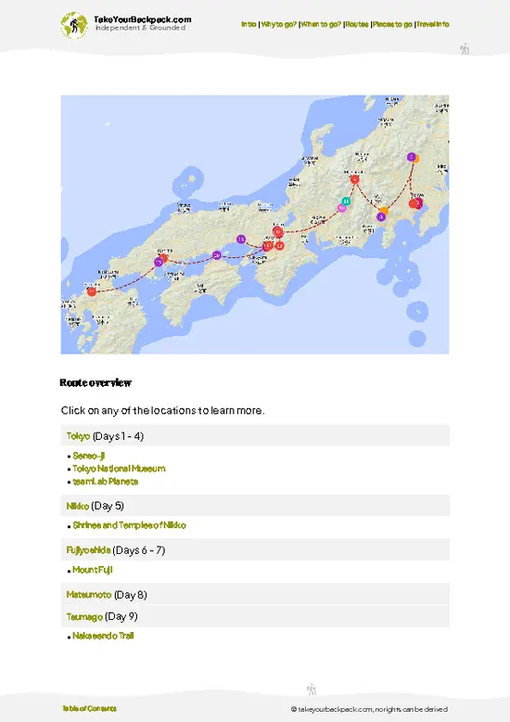Open the 'Travel info' navigation link
Screen dimensions: 510x722
pos(433,24)
